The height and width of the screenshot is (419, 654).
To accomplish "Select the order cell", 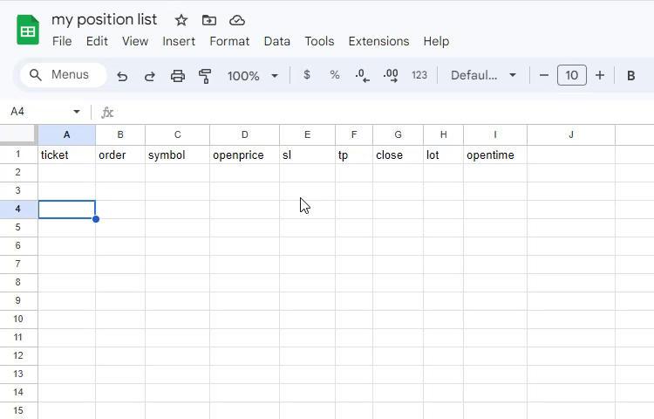I will 120,155.
